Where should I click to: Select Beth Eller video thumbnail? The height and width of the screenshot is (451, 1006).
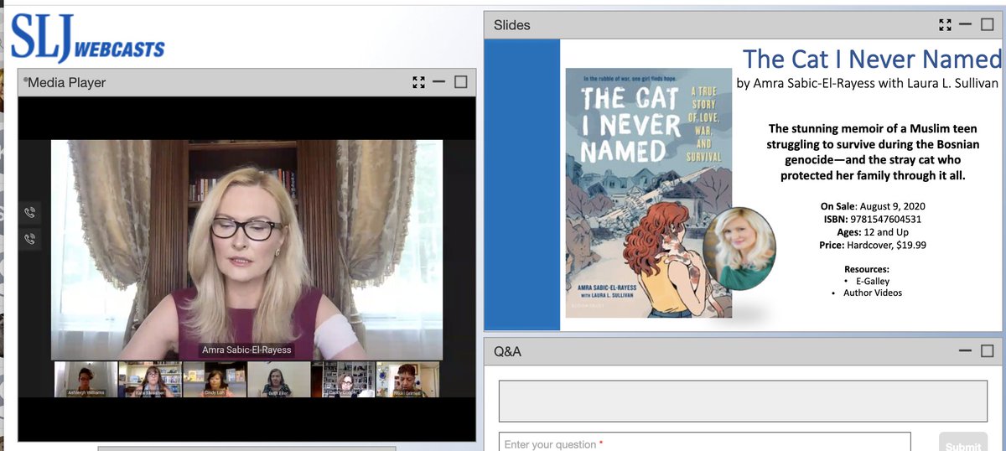point(278,380)
